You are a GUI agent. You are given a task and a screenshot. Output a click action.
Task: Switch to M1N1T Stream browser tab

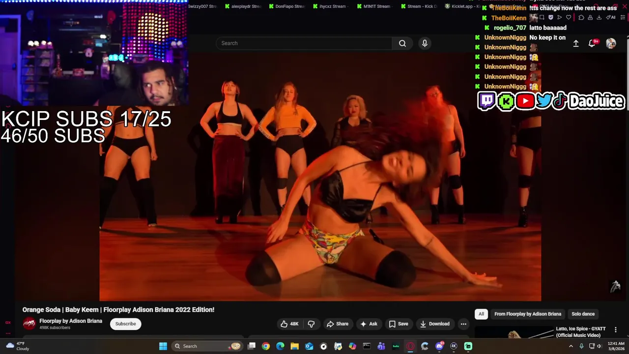coord(373,6)
